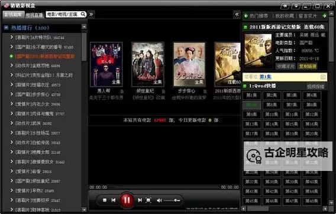Open the 步步惊心 poster thumbnail
The image size is (336, 214).
point(189,64)
